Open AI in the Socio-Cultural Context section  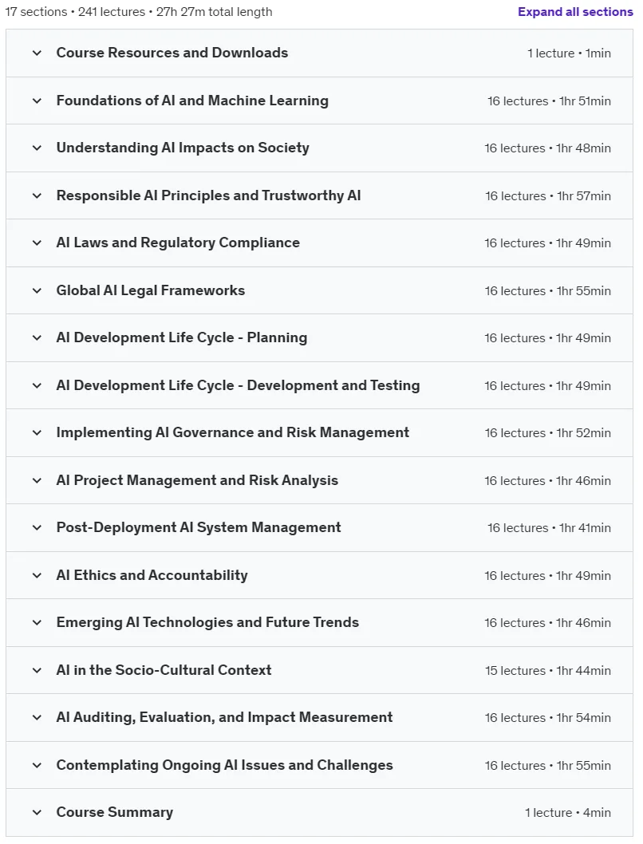coord(320,670)
